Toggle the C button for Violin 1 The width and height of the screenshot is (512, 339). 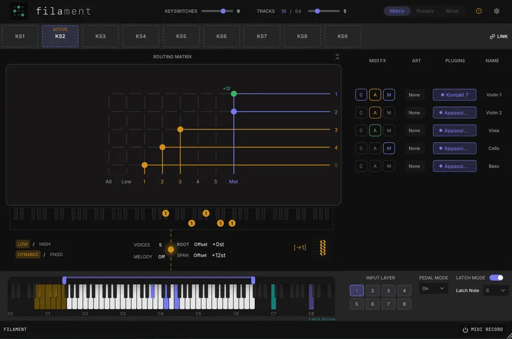tap(361, 95)
